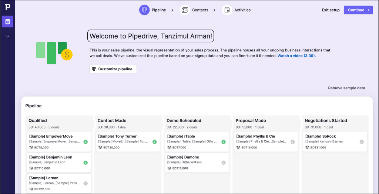
Task: Select the Activities step icon
Action: (227, 10)
